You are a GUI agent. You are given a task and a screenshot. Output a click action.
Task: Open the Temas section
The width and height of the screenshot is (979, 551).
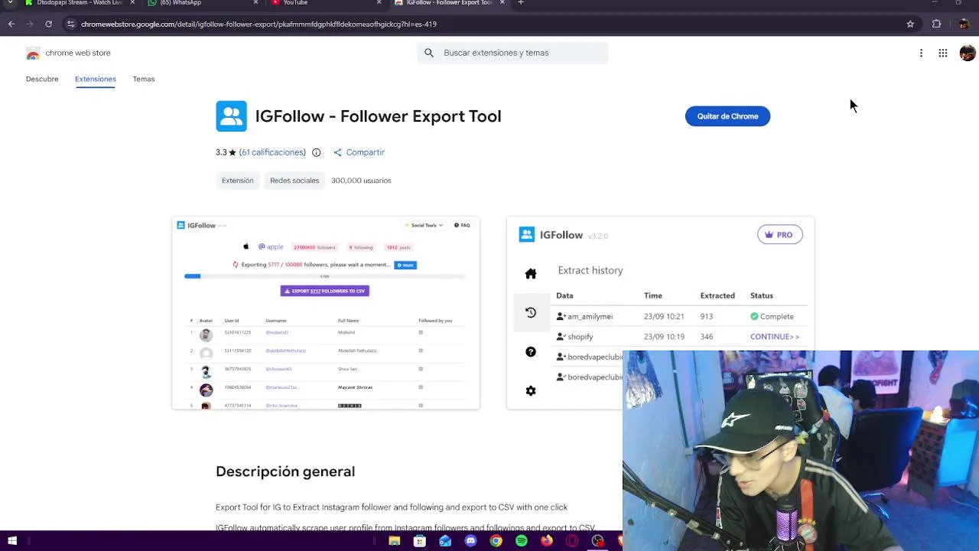tap(144, 79)
